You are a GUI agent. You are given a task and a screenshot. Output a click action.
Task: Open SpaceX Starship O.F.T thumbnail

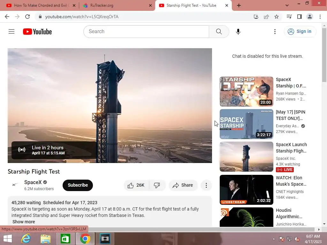click(x=246, y=92)
